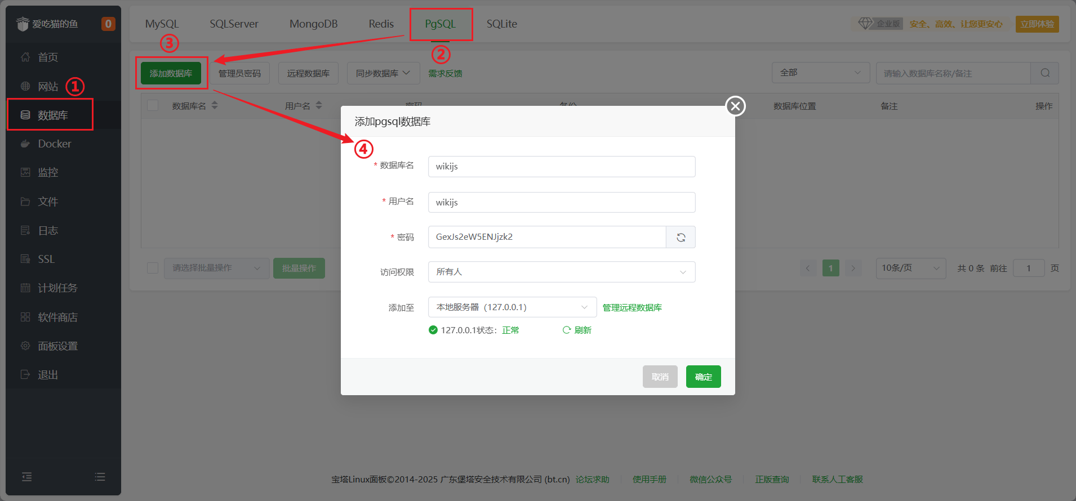The width and height of the screenshot is (1076, 501).
Task: Click the notification badge showing 0
Action: pyautogui.click(x=108, y=24)
